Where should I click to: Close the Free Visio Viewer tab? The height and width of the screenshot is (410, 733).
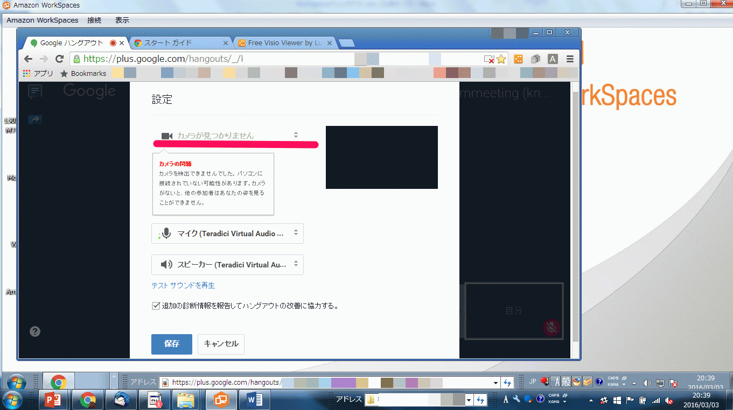[330, 43]
